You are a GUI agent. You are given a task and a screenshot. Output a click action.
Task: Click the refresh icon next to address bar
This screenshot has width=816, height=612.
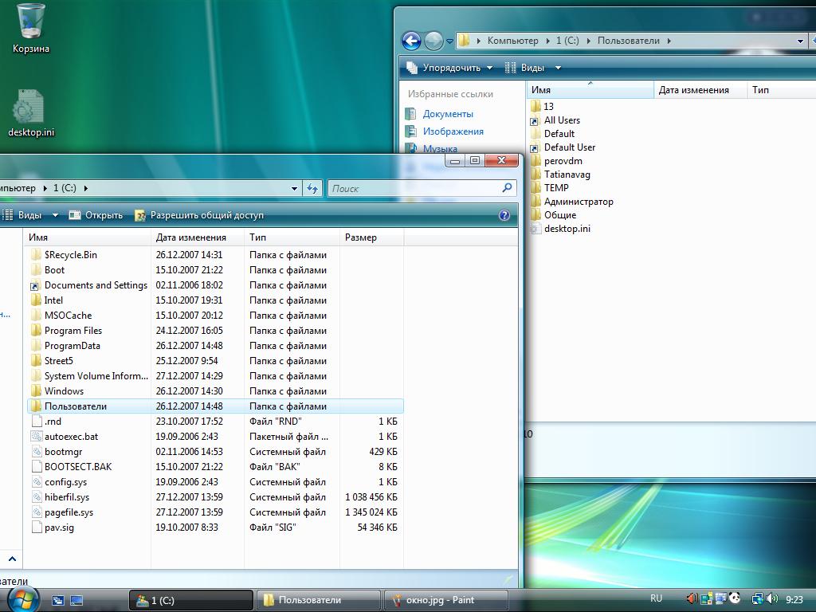313,189
